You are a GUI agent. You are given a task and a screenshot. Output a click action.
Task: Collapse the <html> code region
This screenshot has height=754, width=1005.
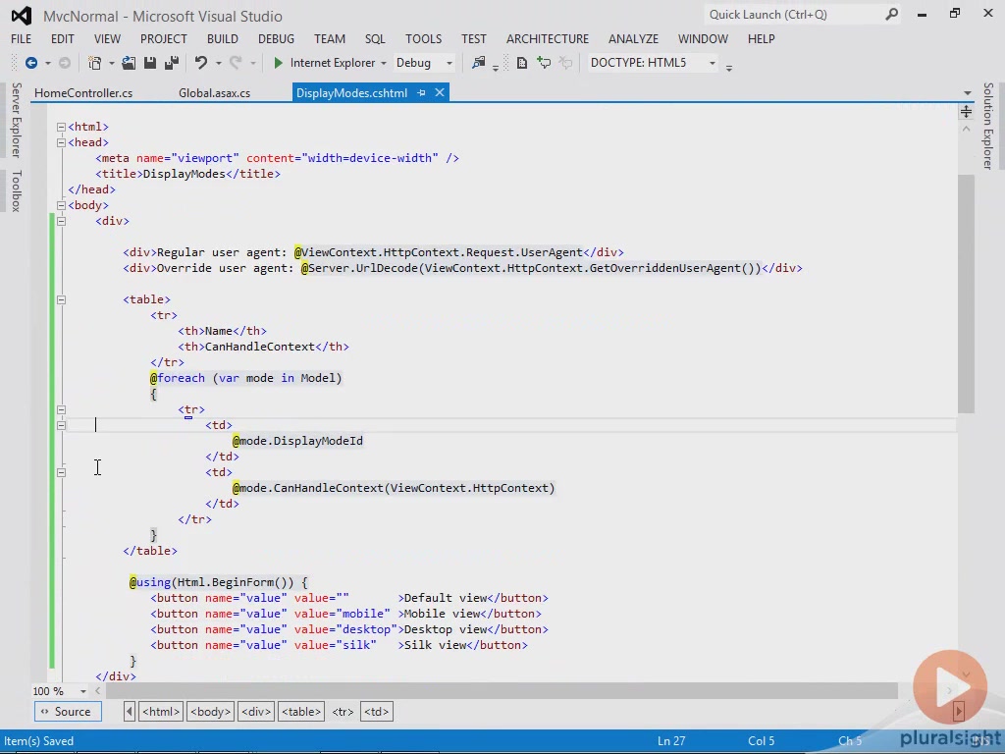(x=61, y=127)
